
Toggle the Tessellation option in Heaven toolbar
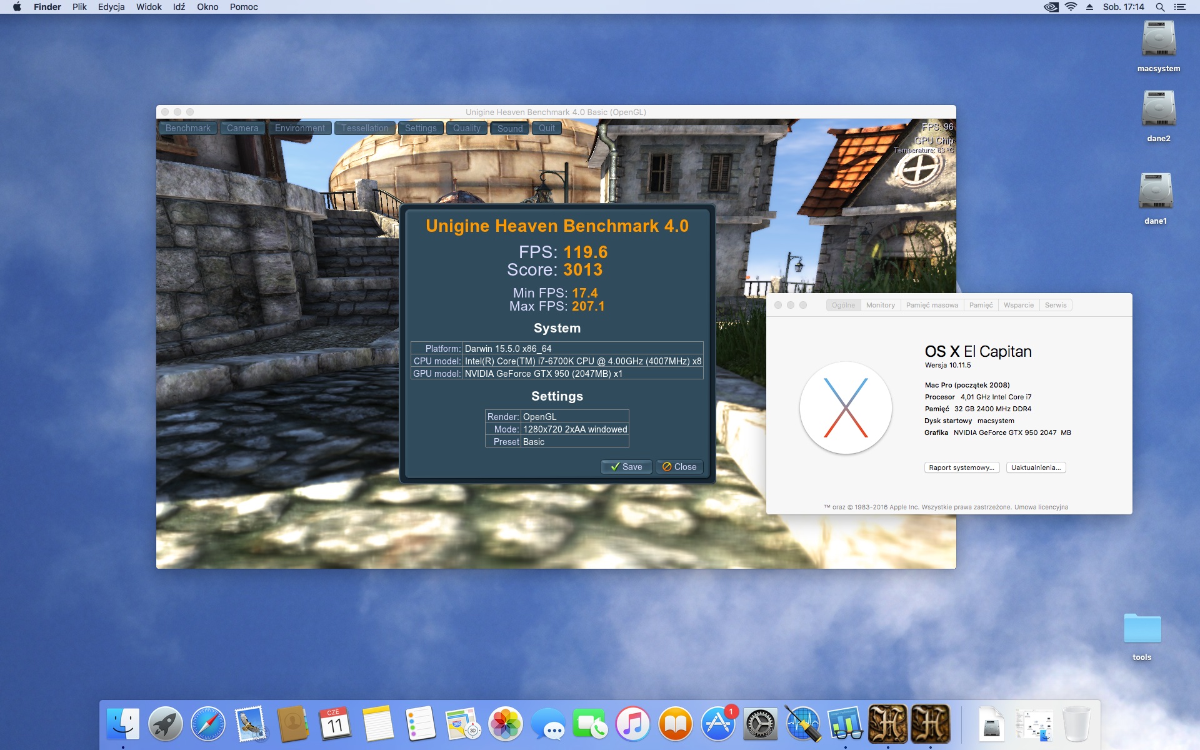[364, 128]
